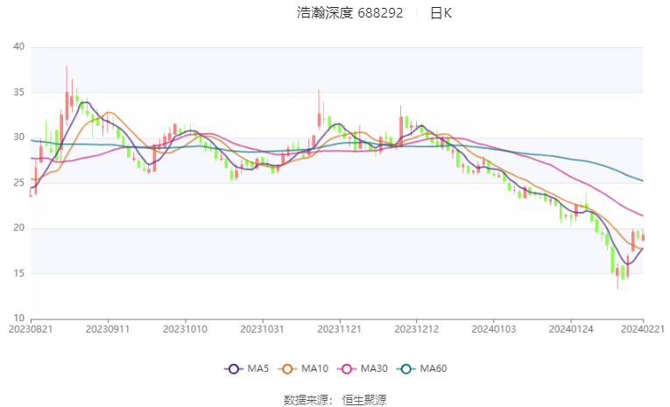The width and height of the screenshot is (670, 407).
Task: Click x-axis date label 20231212
Action: click(x=416, y=329)
